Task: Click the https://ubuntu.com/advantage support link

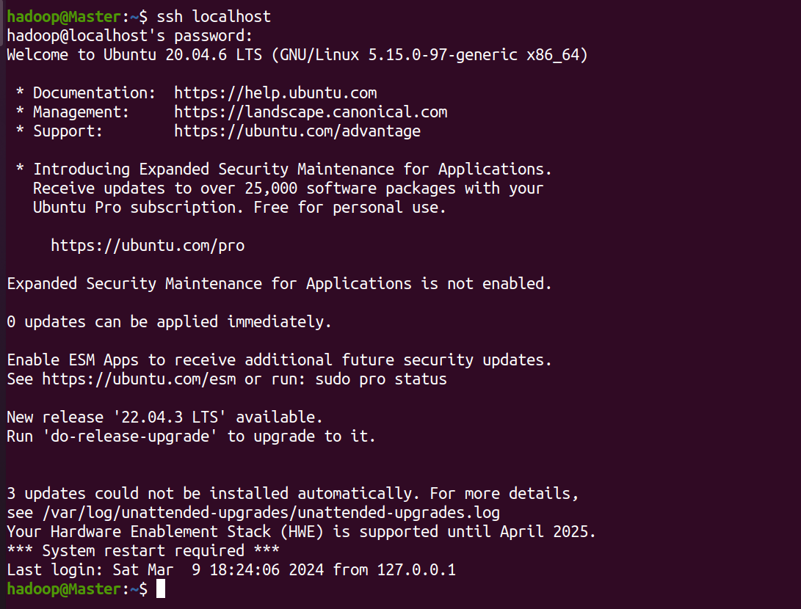Action: 297,131
